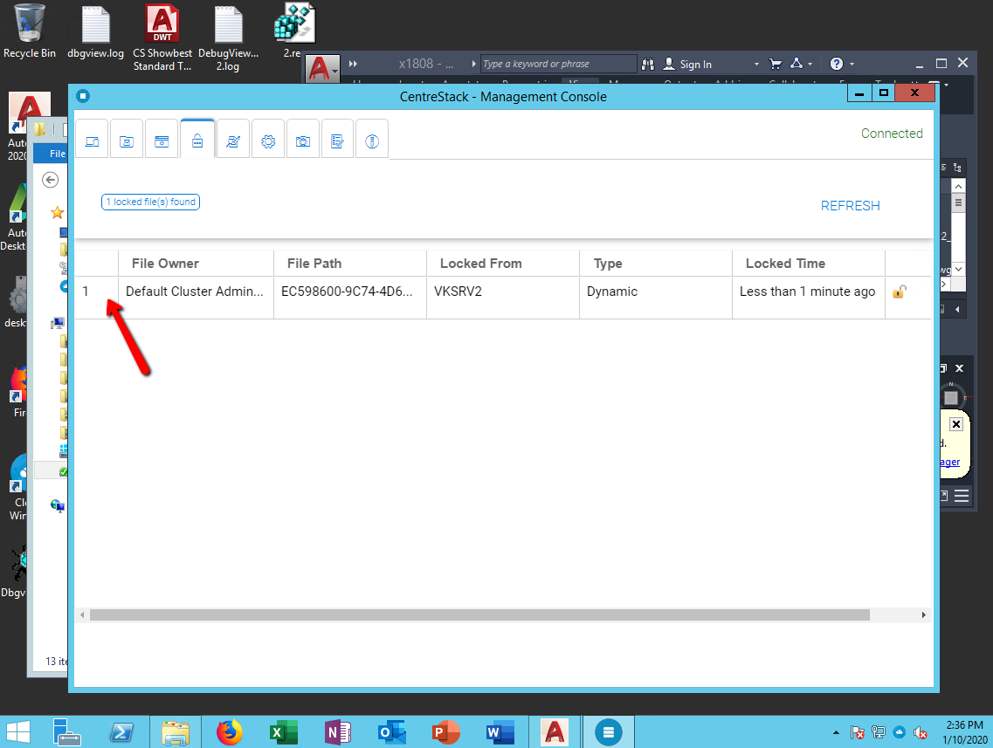This screenshot has height=748, width=993.
Task: Expand the AutoCAD Help dropdown arrow
Action: pos(852,64)
